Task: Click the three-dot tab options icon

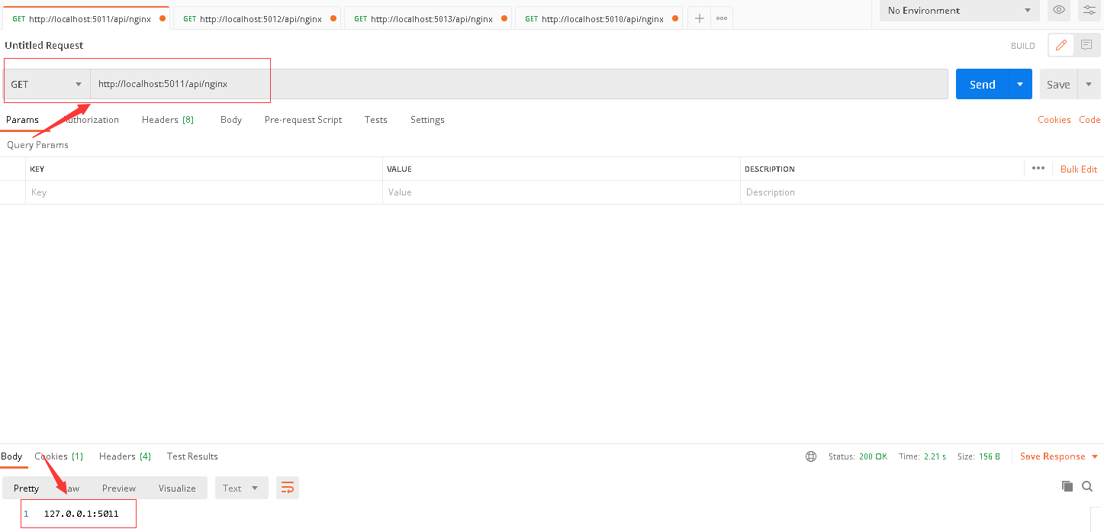Action: point(722,18)
